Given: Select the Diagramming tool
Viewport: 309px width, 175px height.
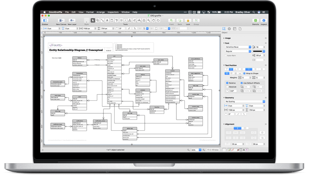Looking at the screenshot, I should click(130, 20).
